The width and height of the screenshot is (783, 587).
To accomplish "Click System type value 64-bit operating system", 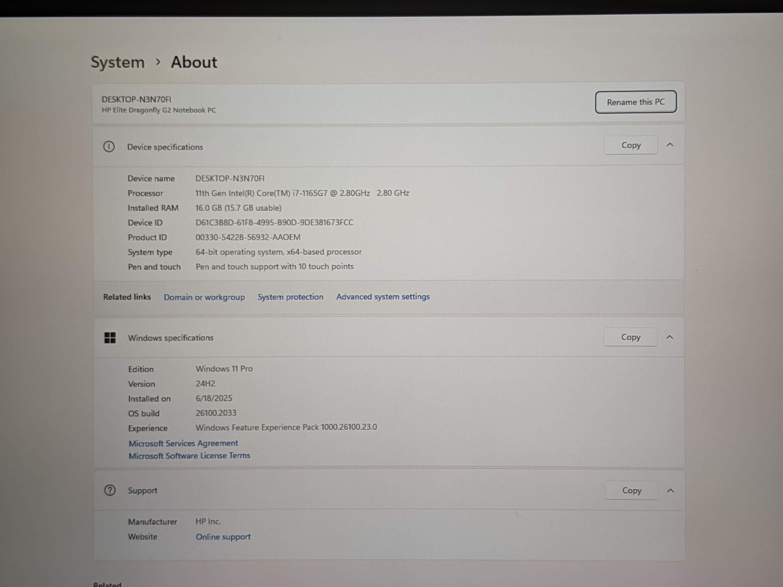I will pyautogui.click(x=278, y=252).
